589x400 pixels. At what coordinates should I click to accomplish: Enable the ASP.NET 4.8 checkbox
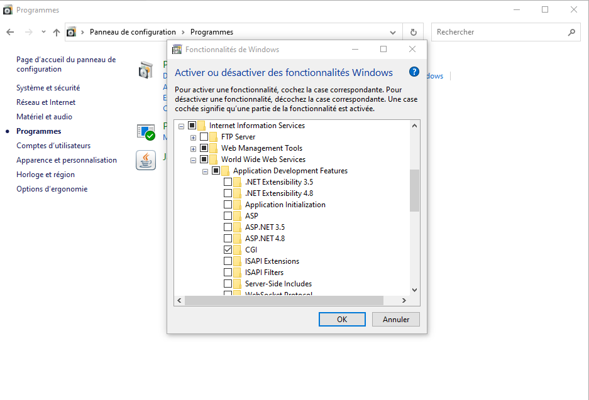tap(228, 239)
